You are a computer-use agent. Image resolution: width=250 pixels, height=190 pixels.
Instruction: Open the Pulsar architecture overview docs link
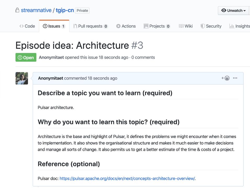[127, 179]
